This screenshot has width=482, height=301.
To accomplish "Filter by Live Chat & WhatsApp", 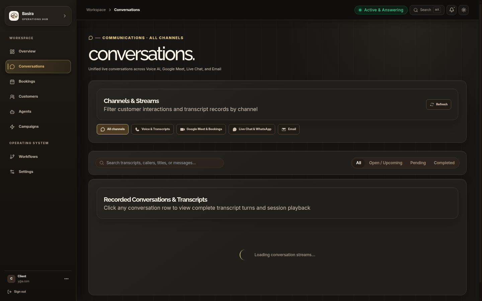I will coord(252,129).
